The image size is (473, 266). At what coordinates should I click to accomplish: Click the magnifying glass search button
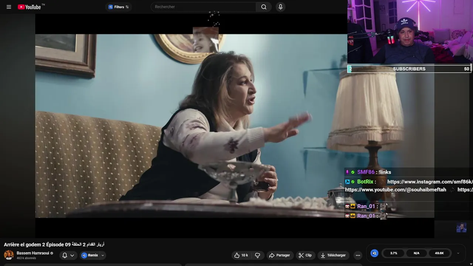click(264, 7)
